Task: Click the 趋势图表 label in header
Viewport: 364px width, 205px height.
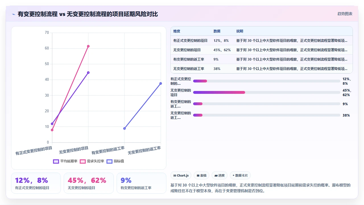Action: click(345, 14)
